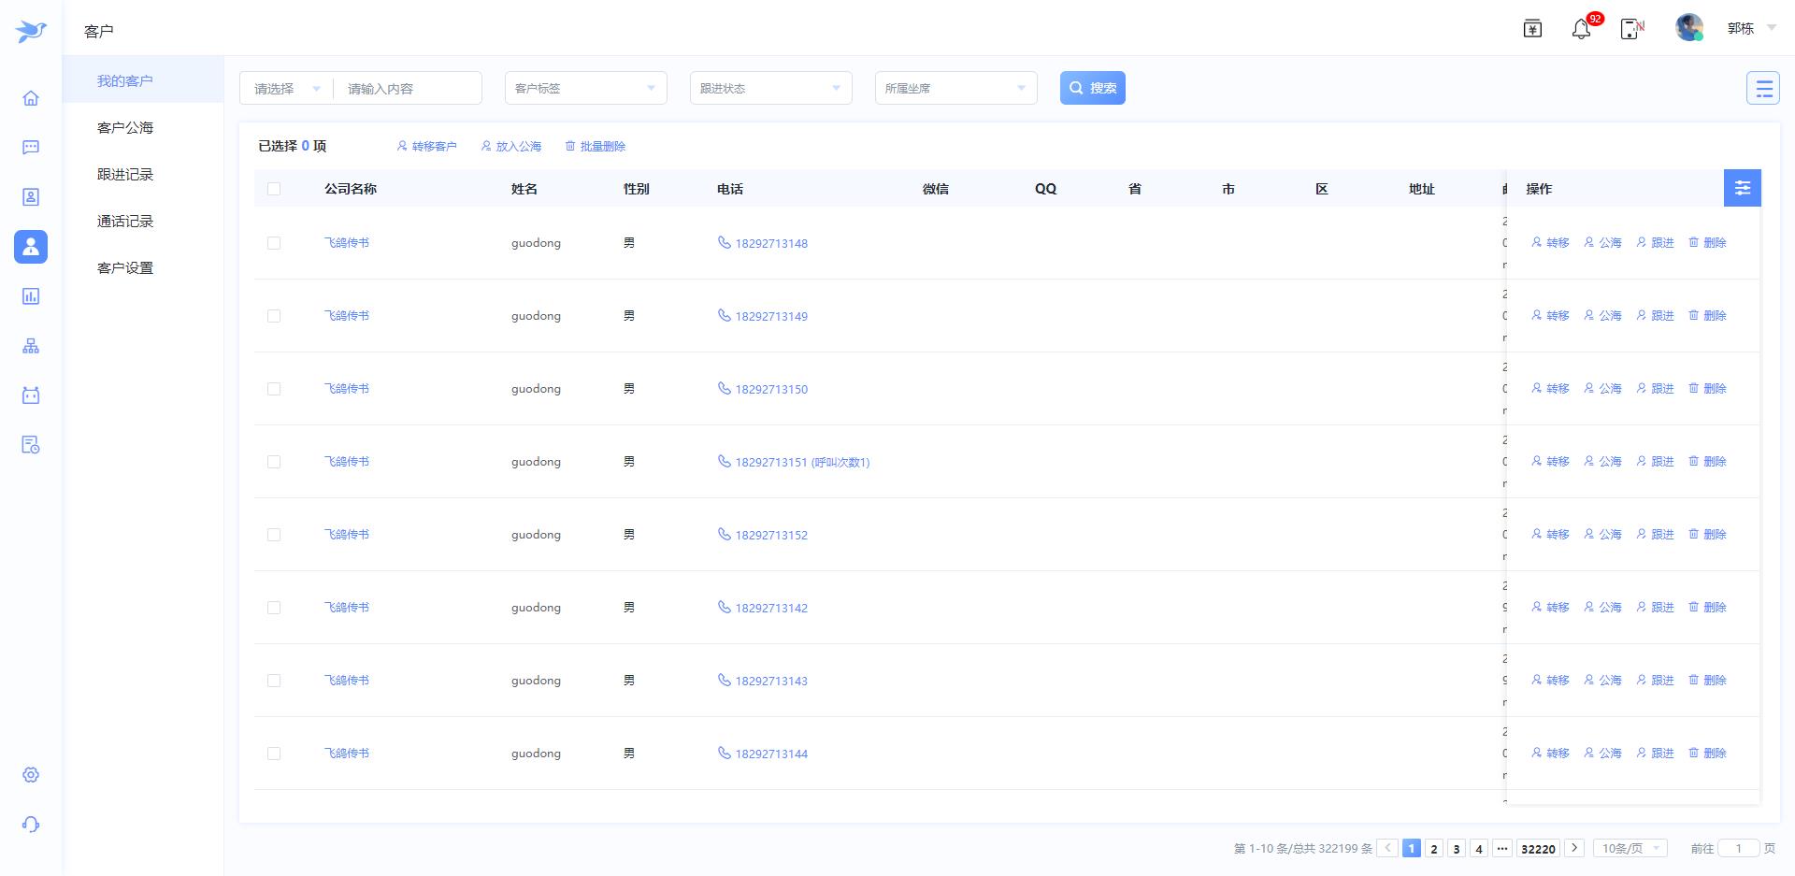Screen dimensions: 1795x876
Task: Click the notification bell icon
Action: (1581, 29)
